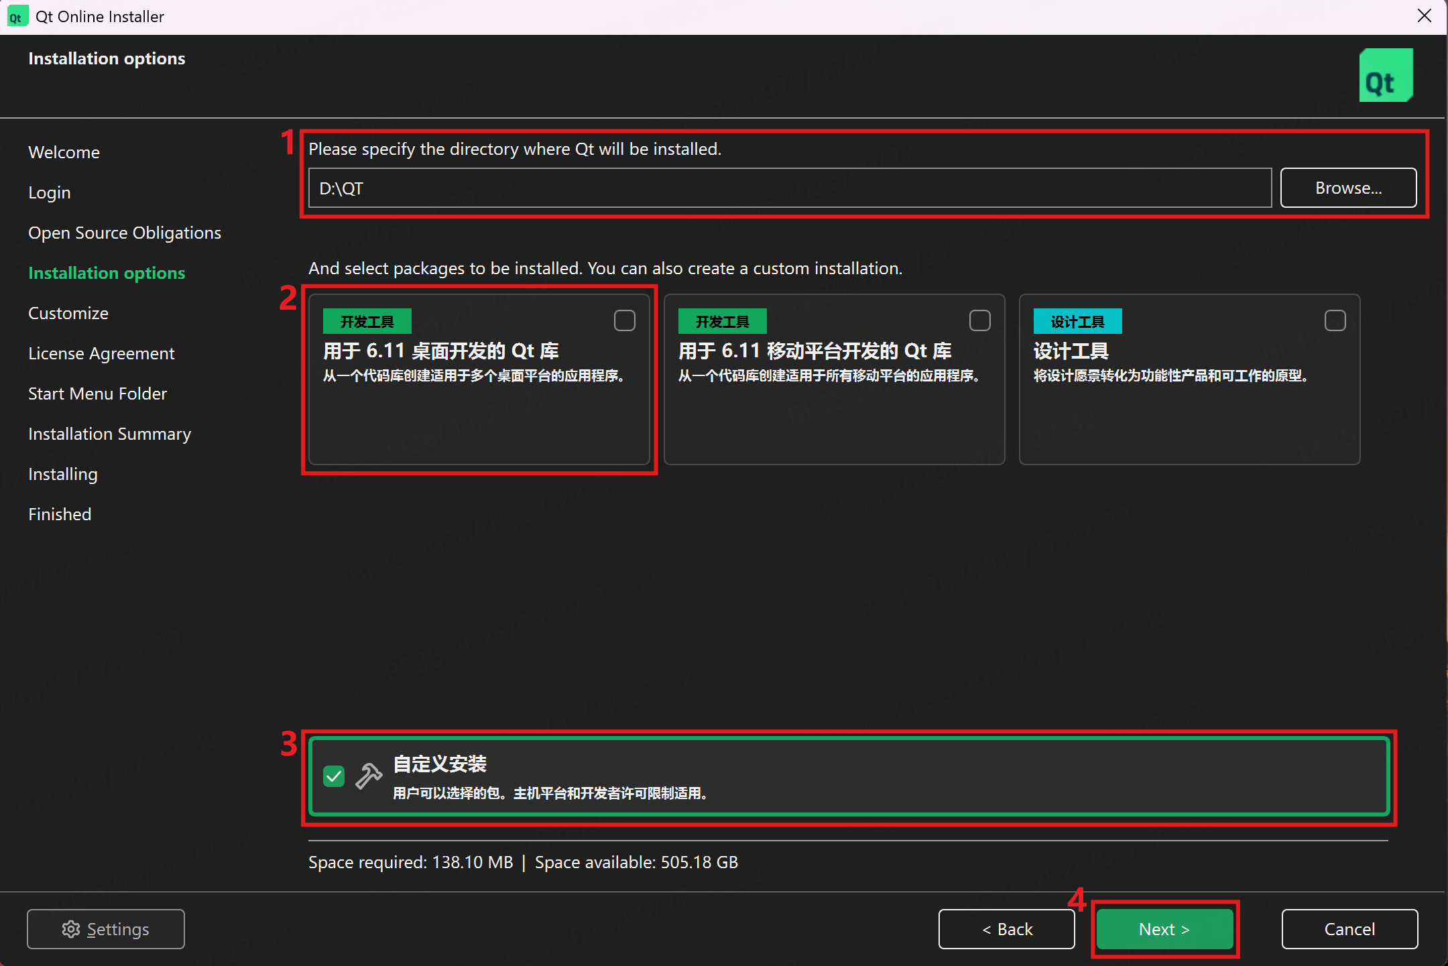Click the 用于 6.11 桌面开发的 Qt 库 title
The width and height of the screenshot is (1448, 966).
click(441, 351)
